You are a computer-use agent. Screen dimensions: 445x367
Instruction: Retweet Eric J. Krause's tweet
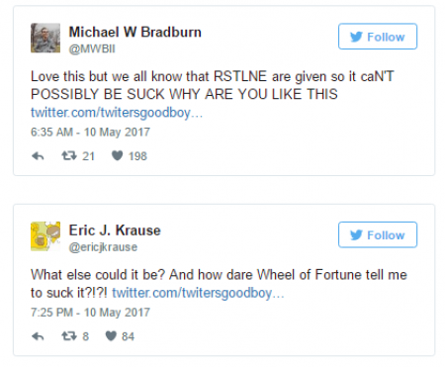click(69, 336)
